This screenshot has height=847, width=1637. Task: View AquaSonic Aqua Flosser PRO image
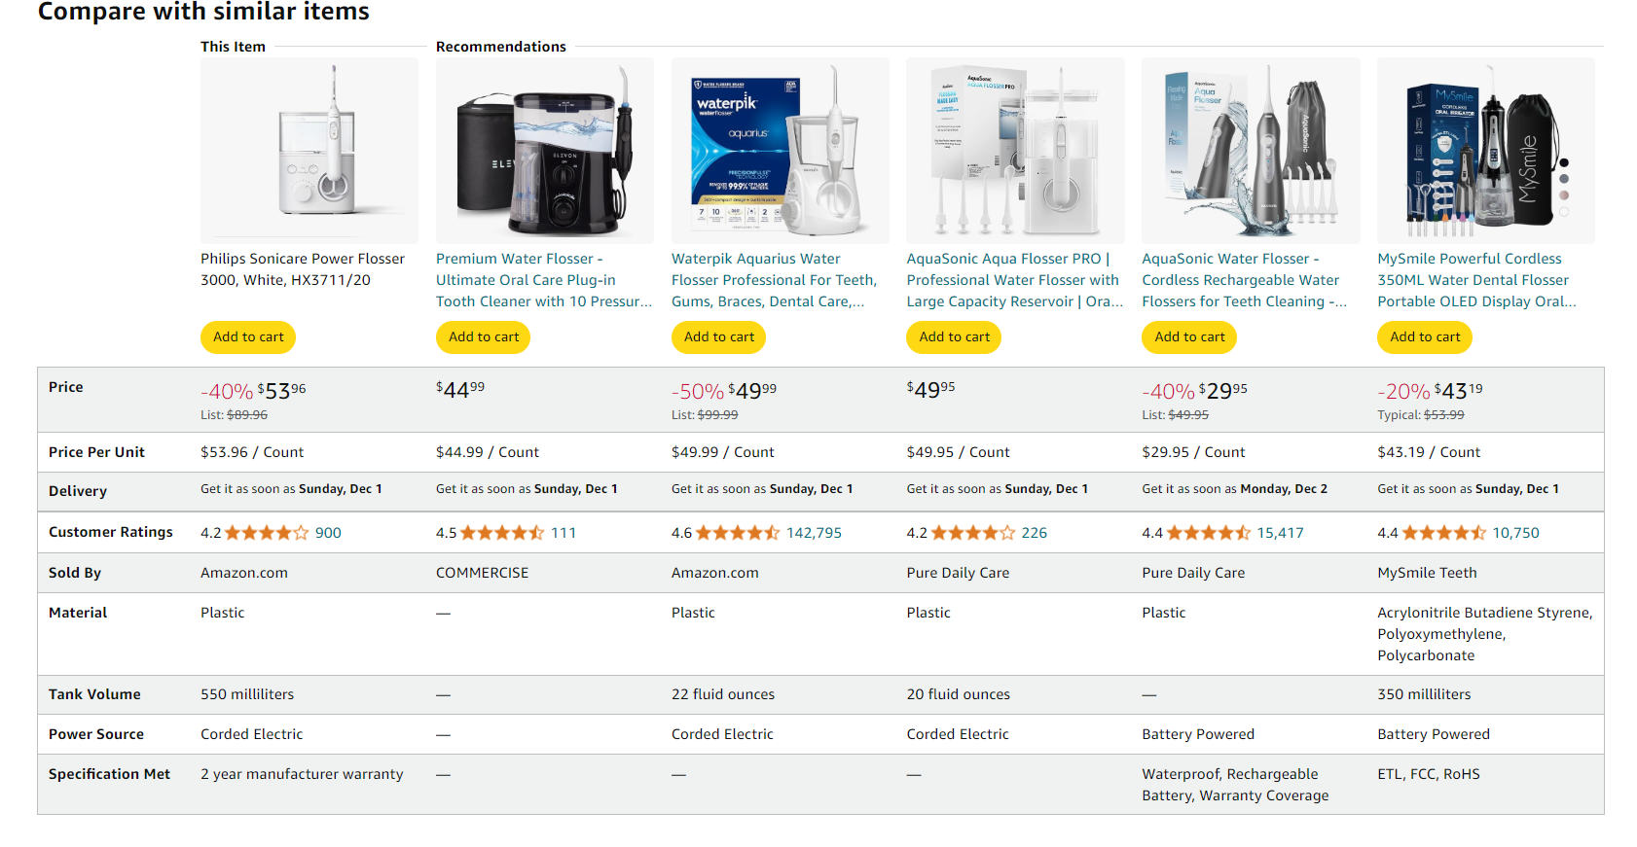[1015, 151]
